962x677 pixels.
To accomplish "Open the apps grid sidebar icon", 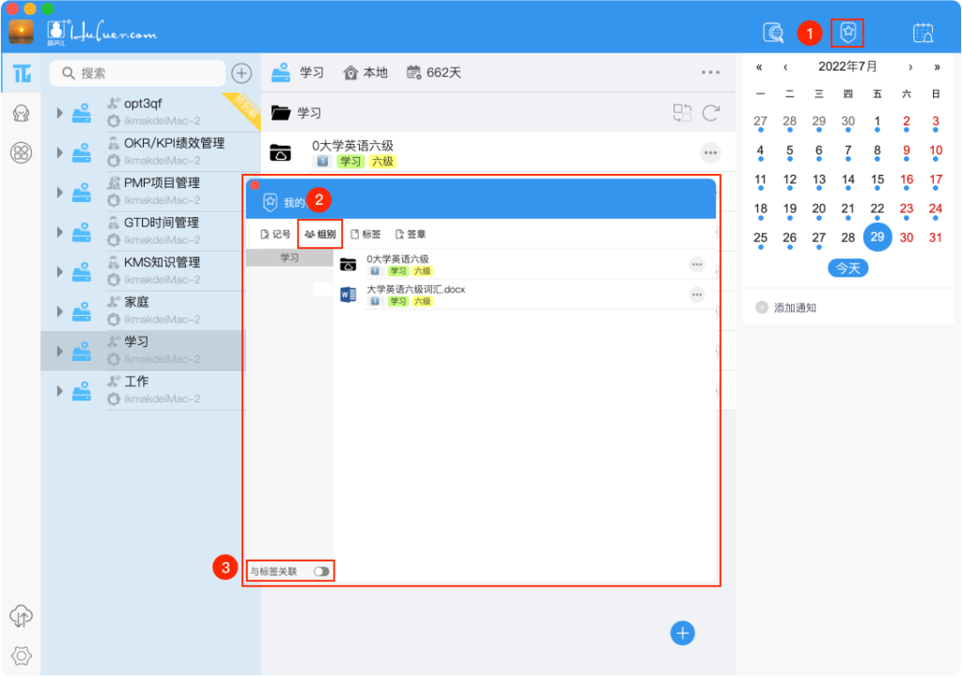I will point(22,153).
